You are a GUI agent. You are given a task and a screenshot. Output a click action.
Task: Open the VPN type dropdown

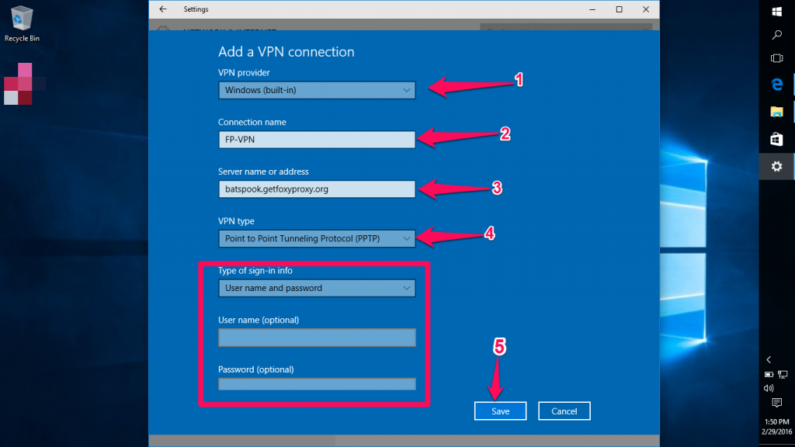(317, 238)
